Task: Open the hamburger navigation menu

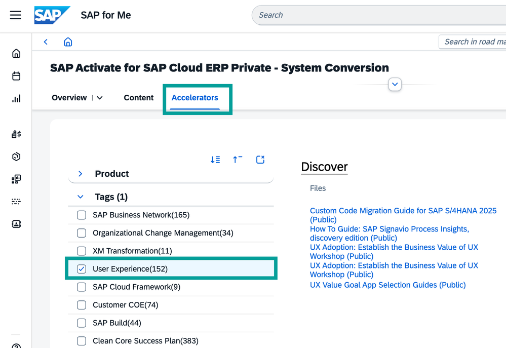Action: [16, 15]
